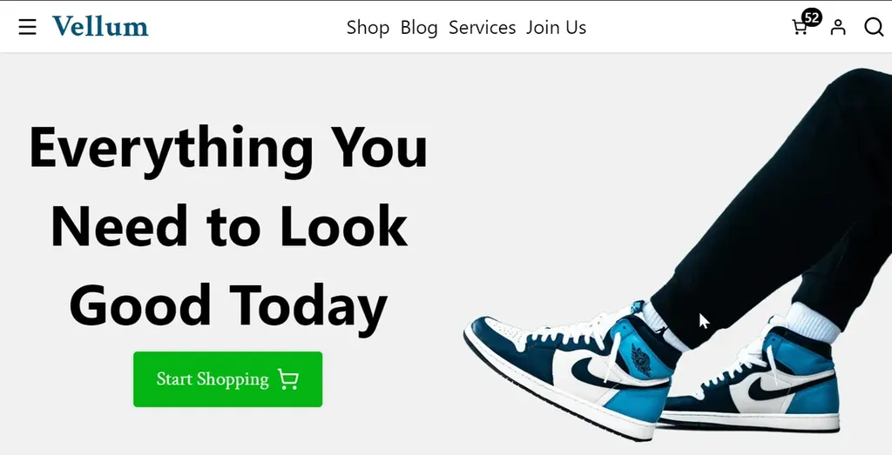Open the user account icon
The height and width of the screenshot is (455, 892).
[837, 27]
